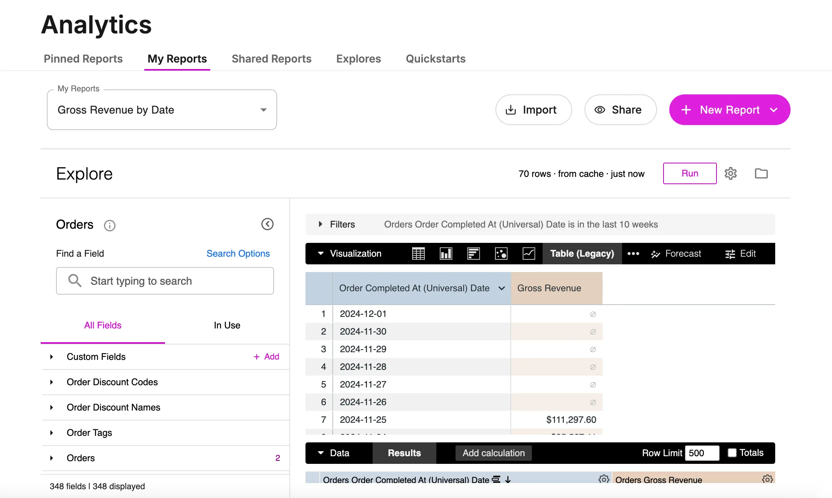Click the Row Limit input field
Image resolution: width=832 pixels, height=498 pixels.
coord(702,453)
